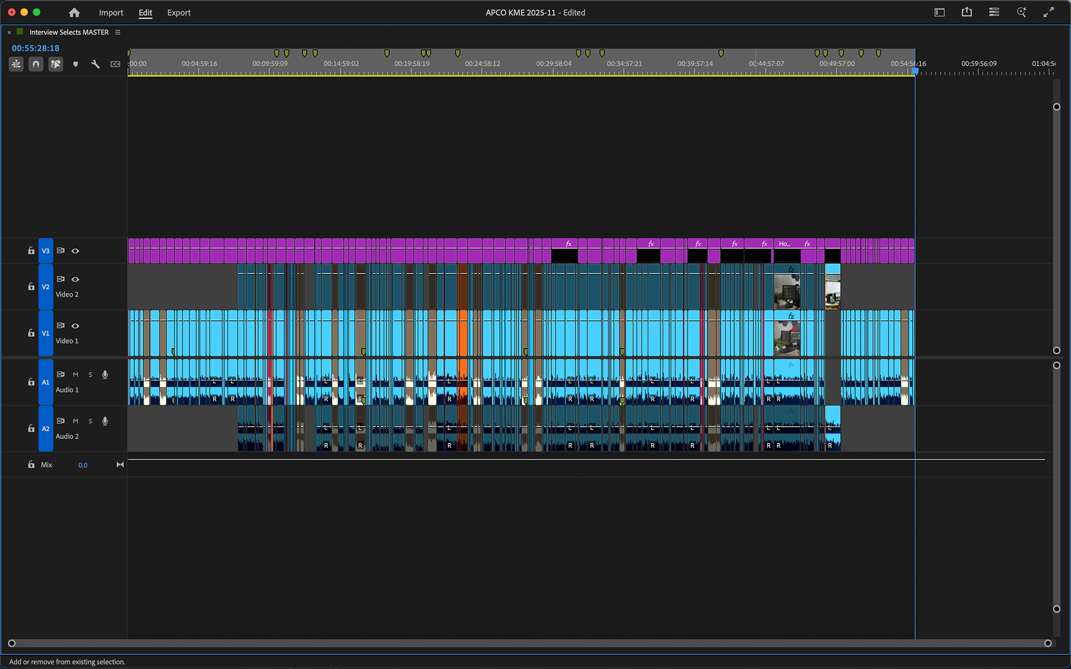The height and width of the screenshot is (669, 1071).
Task: Click the timecode display 00:55:28:18
Action: [35, 48]
